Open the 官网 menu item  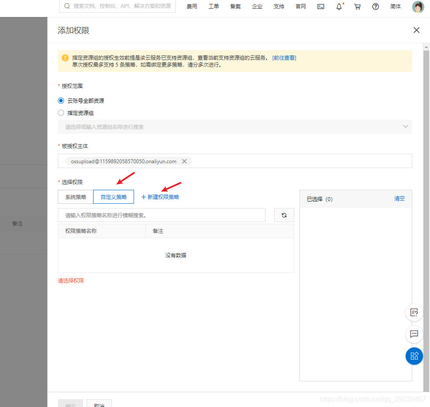click(301, 7)
